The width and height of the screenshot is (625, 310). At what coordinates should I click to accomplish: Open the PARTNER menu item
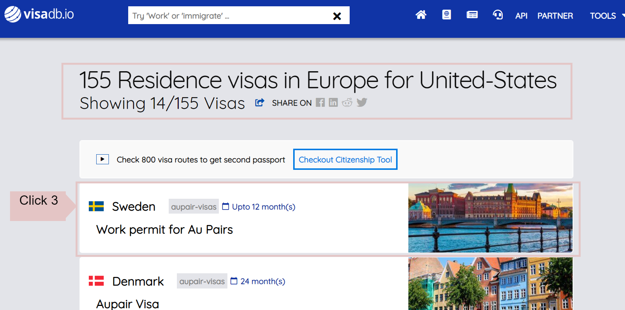[x=555, y=16]
